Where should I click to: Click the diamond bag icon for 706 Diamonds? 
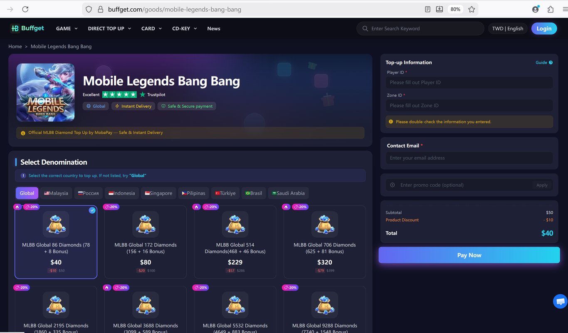pyautogui.click(x=325, y=224)
